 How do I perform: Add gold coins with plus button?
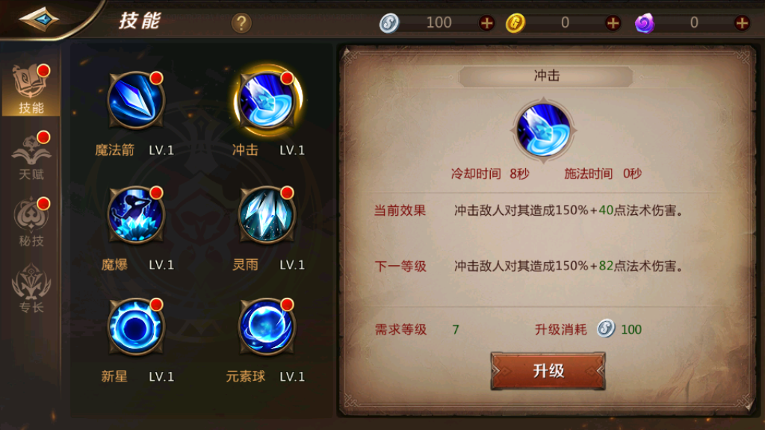tap(613, 23)
